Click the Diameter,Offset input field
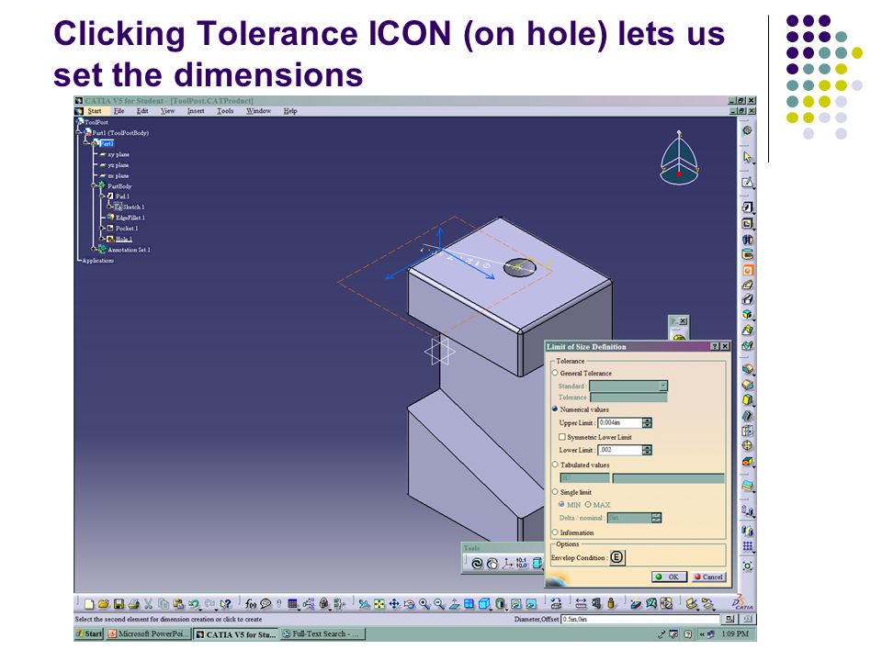This screenshot has height=661, width=882. tap(640, 619)
